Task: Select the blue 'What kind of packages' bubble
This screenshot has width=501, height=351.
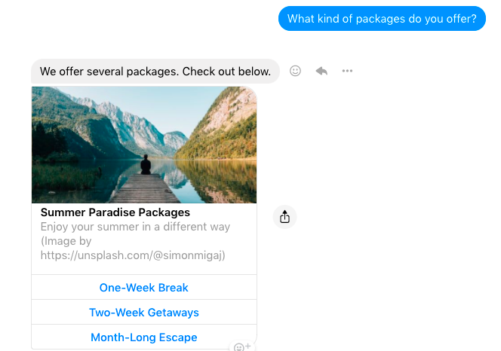Action: click(382, 19)
